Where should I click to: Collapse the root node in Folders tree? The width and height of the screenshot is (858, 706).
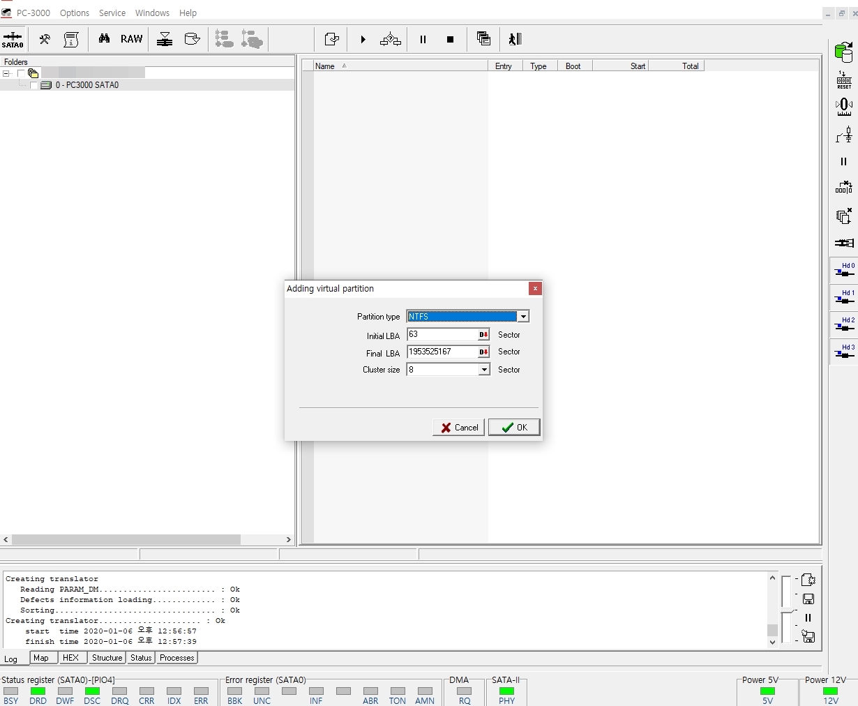click(6, 73)
